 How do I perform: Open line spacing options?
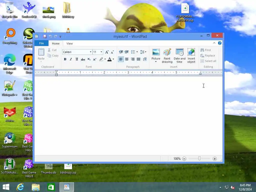[143, 52]
